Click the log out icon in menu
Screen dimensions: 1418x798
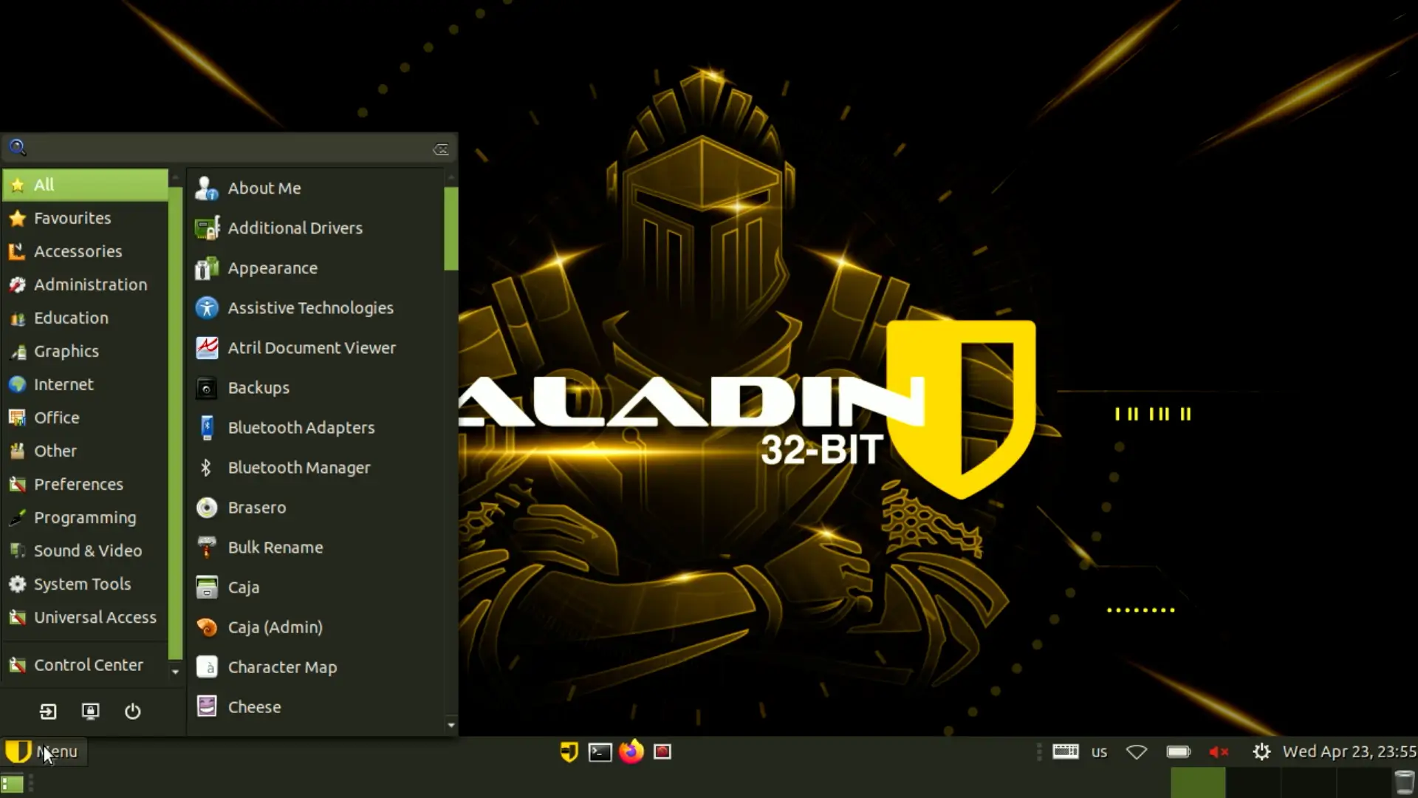(48, 711)
